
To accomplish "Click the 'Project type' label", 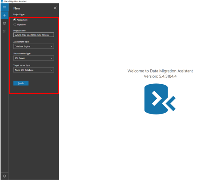I will coord(19,14).
